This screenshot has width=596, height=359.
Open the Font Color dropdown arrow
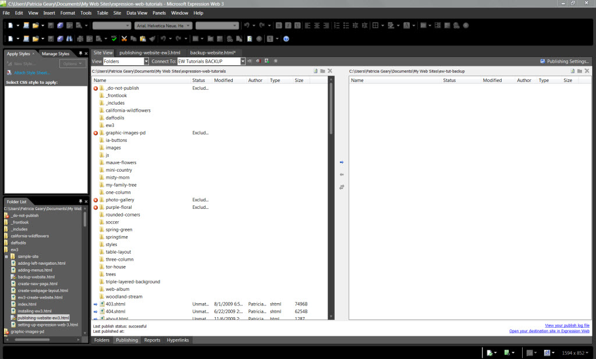pyautogui.click(x=414, y=26)
